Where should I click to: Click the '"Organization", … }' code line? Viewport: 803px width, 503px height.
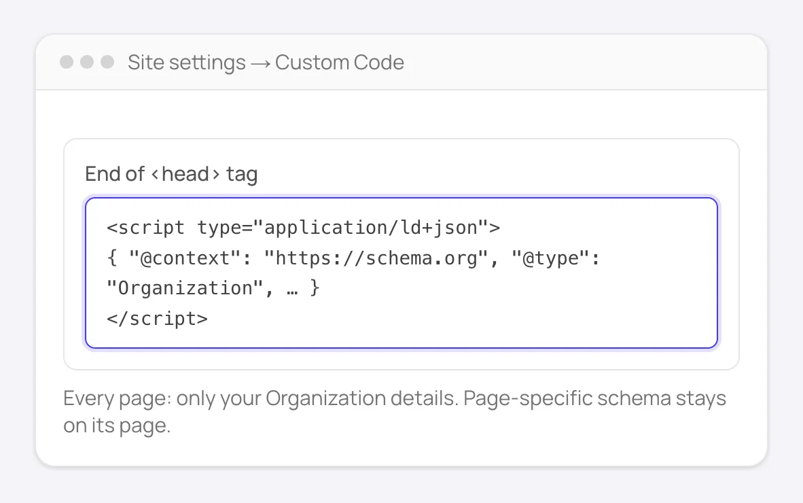[x=213, y=288]
